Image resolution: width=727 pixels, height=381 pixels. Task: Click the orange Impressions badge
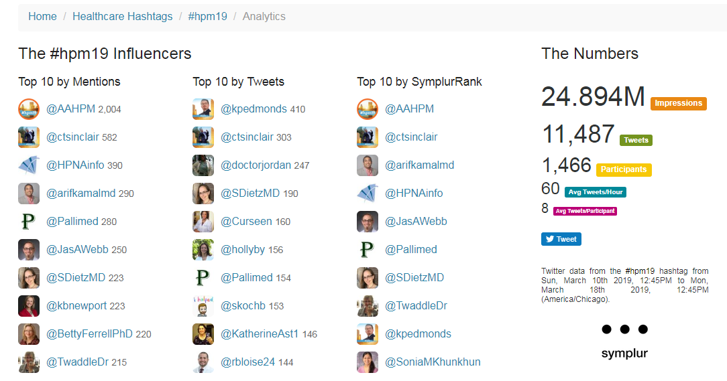(678, 103)
